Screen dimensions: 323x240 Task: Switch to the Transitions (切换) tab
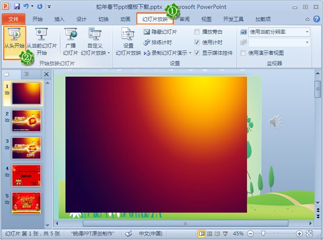point(103,19)
